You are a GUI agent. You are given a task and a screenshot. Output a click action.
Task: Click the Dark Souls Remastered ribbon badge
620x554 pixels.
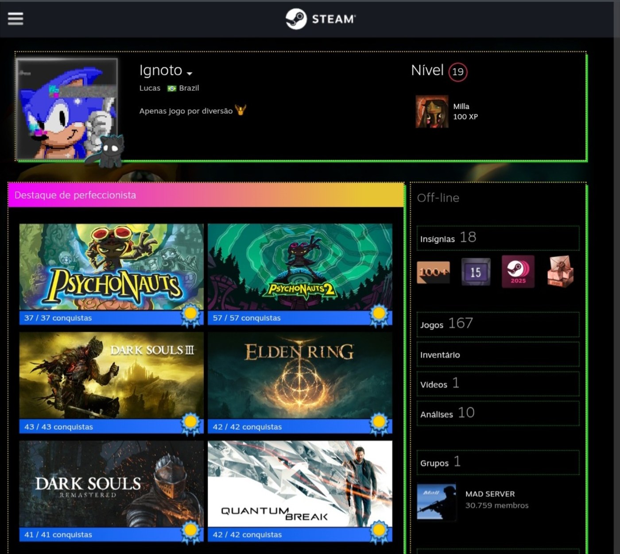191,532
